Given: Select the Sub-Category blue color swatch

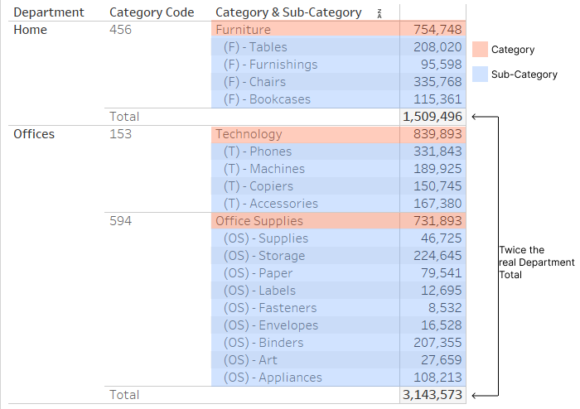Looking at the screenshot, I should click(x=480, y=75).
